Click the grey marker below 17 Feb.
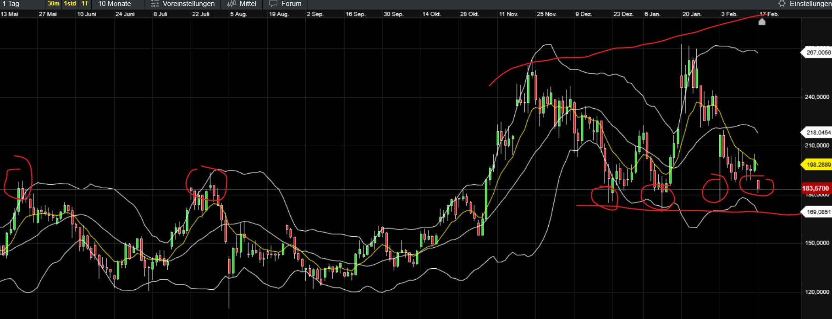 tap(762, 21)
